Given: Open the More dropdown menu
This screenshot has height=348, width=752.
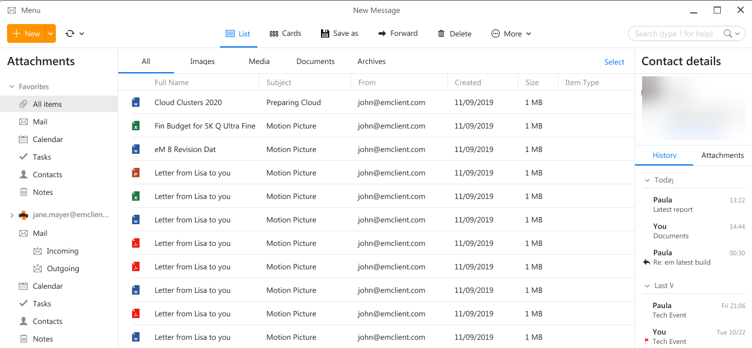Looking at the screenshot, I should [x=511, y=33].
